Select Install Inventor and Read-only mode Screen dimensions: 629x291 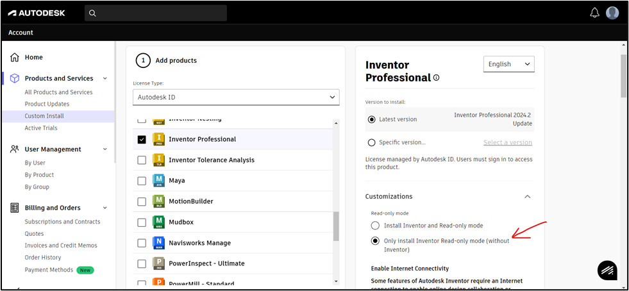375,226
